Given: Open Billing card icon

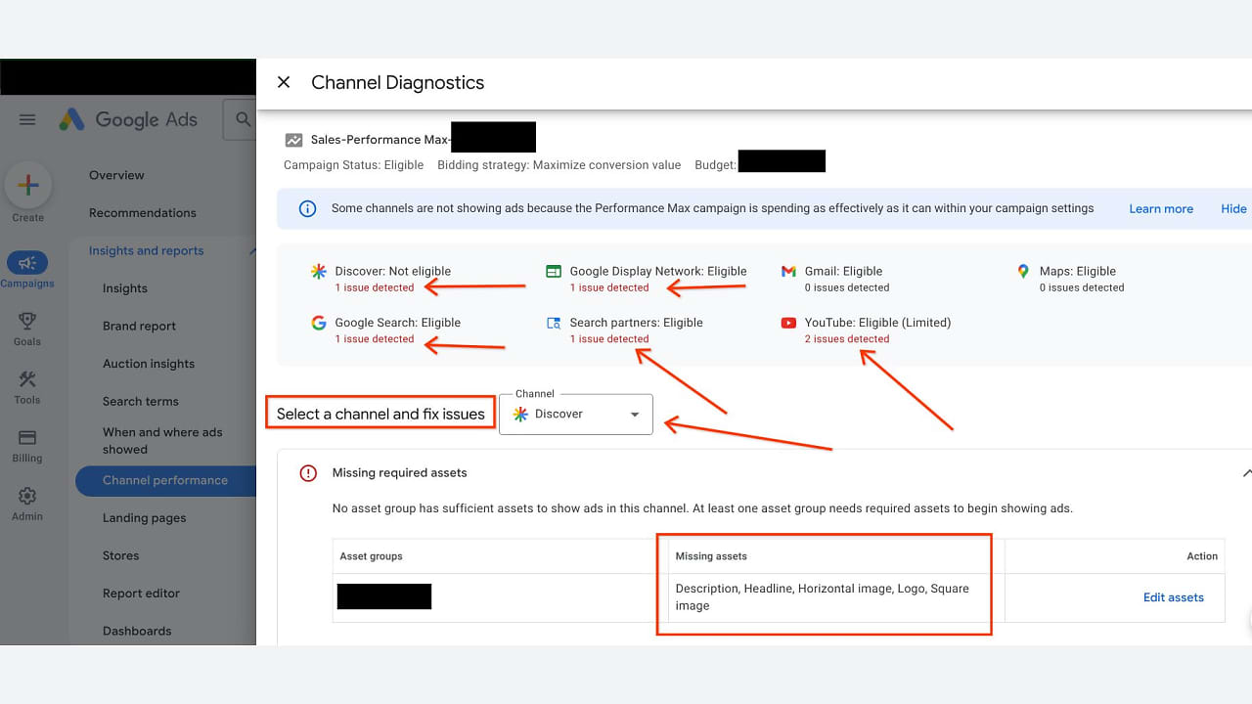Looking at the screenshot, I should point(27,437).
